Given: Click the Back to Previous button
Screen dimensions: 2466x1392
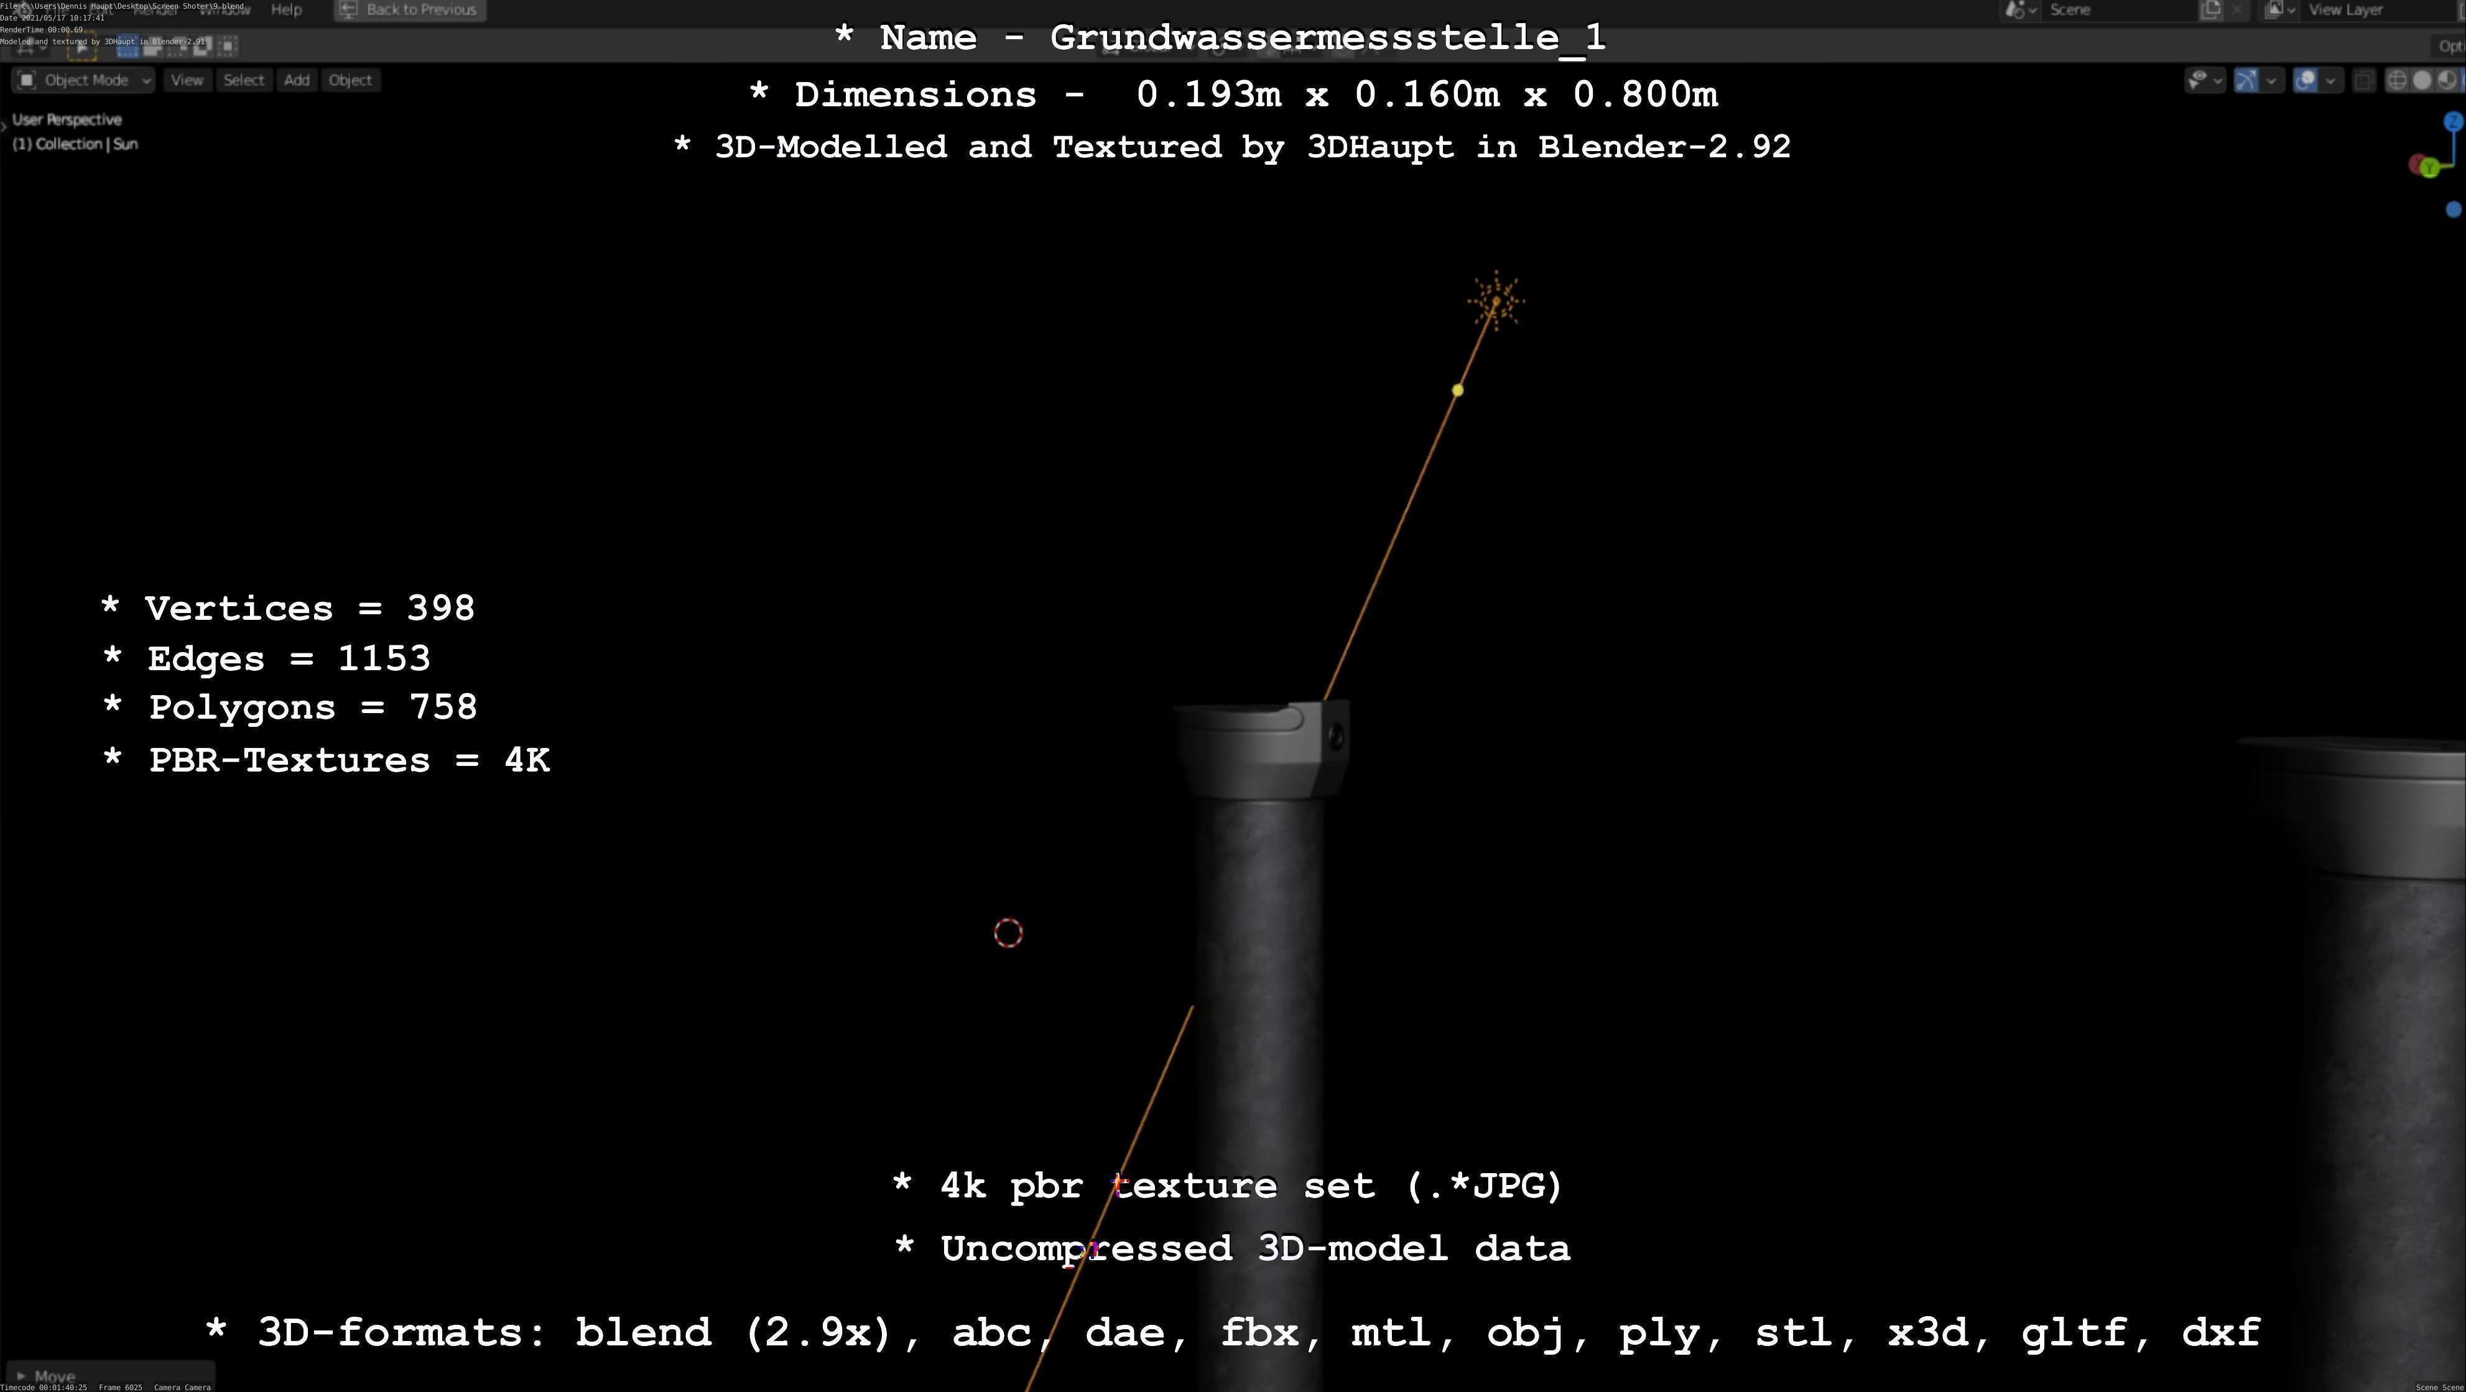Looking at the screenshot, I should 410,9.
